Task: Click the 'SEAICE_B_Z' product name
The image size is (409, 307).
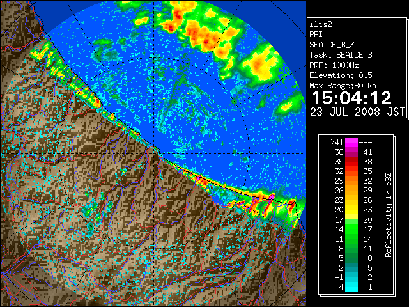Action: 332,45
